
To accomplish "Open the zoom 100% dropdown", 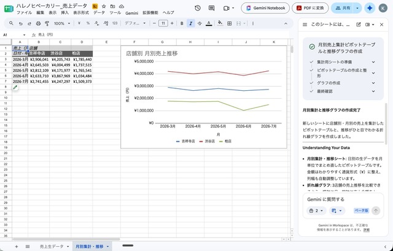I will (x=61, y=23).
